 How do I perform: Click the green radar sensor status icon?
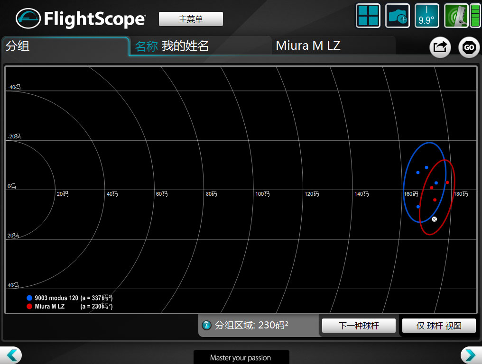click(455, 16)
